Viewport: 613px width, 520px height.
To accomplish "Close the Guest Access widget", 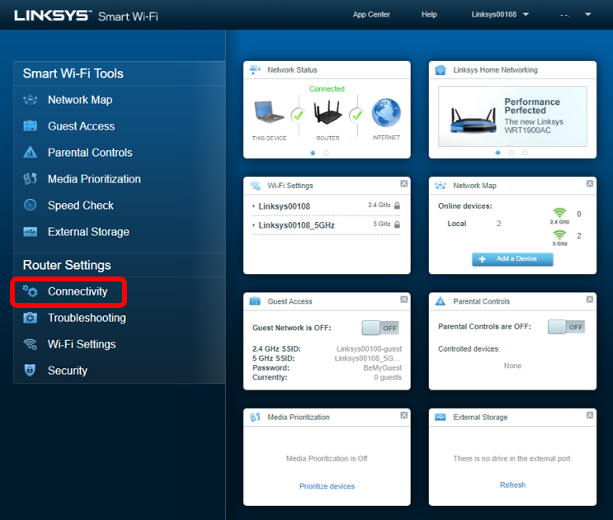I will tap(404, 300).
